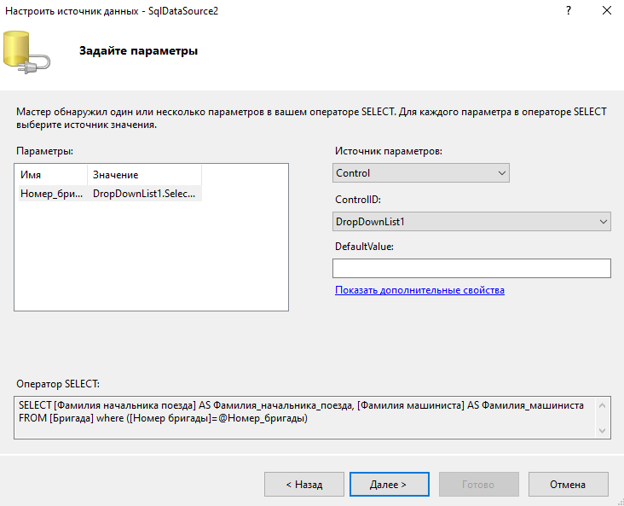This screenshot has width=624, height=506.
Task: Click the scroll down arrow in SELECT box
Action: pos(602,430)
